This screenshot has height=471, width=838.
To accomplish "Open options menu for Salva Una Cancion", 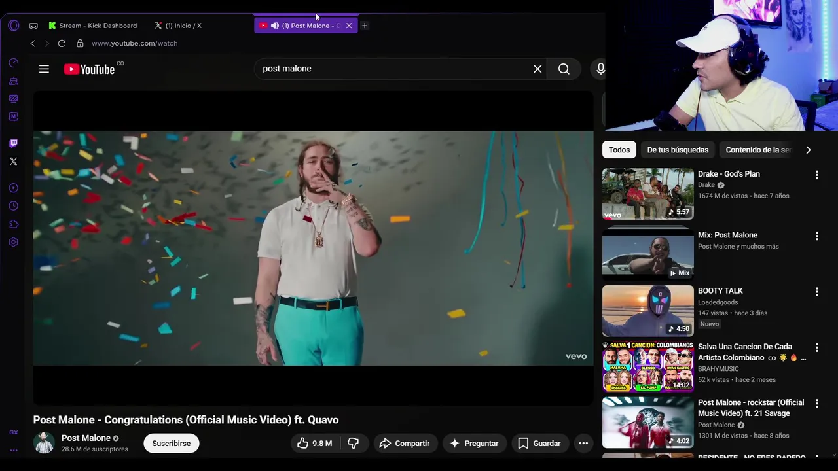I will (x=816, y=347).
